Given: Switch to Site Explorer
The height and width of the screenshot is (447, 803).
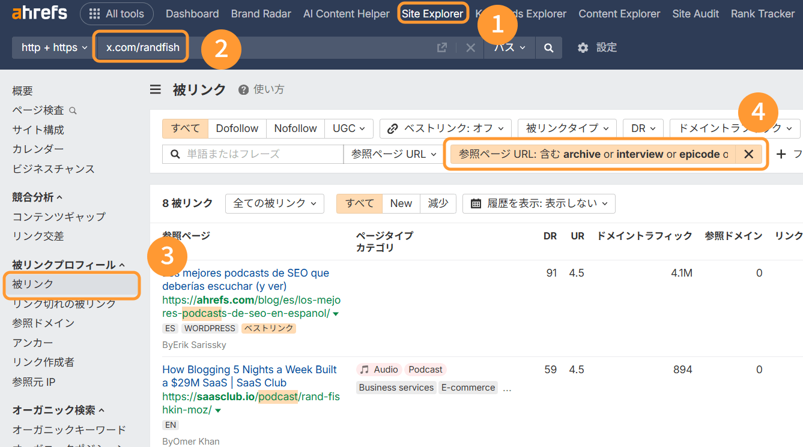Looking at the screenshot, I should pos(432,13).
